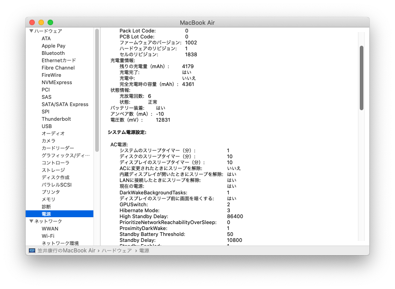Choose Fibre Channel in the sidebar
The image size is (395, 289).
pyautogui.click(x=58, y=68)
